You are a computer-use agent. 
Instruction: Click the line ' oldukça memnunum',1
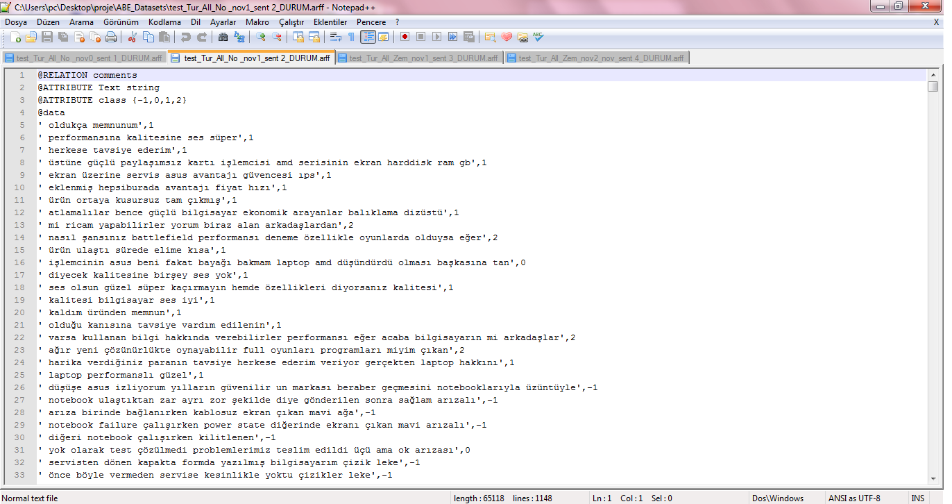(96, 125)
